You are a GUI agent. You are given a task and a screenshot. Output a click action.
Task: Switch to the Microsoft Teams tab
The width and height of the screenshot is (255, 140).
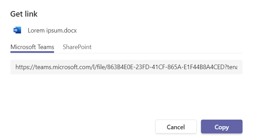click(32, 47)
